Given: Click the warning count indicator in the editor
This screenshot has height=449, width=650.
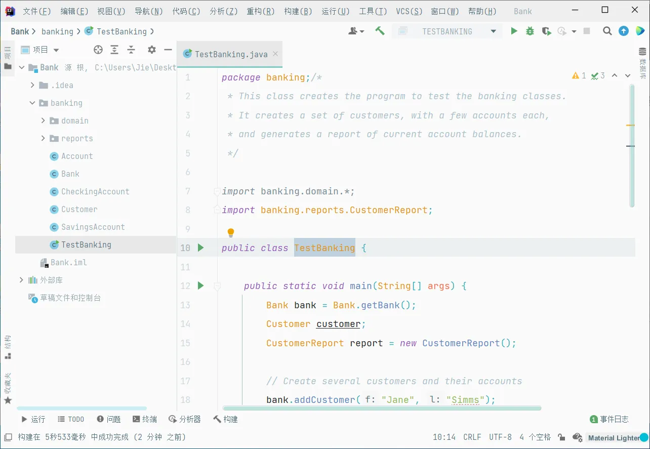Looking at the screenshot, I should [x=579, y=75].
